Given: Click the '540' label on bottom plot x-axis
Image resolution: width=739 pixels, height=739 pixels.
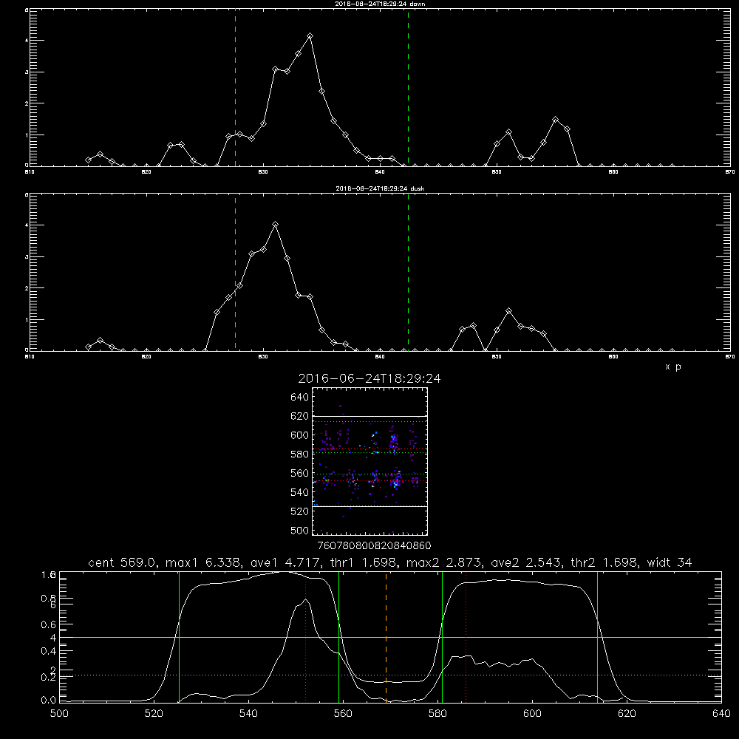Looking at the screenshot, I should (x=248, y=714).
